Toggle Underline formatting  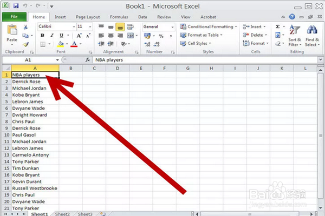pos(61,35)
